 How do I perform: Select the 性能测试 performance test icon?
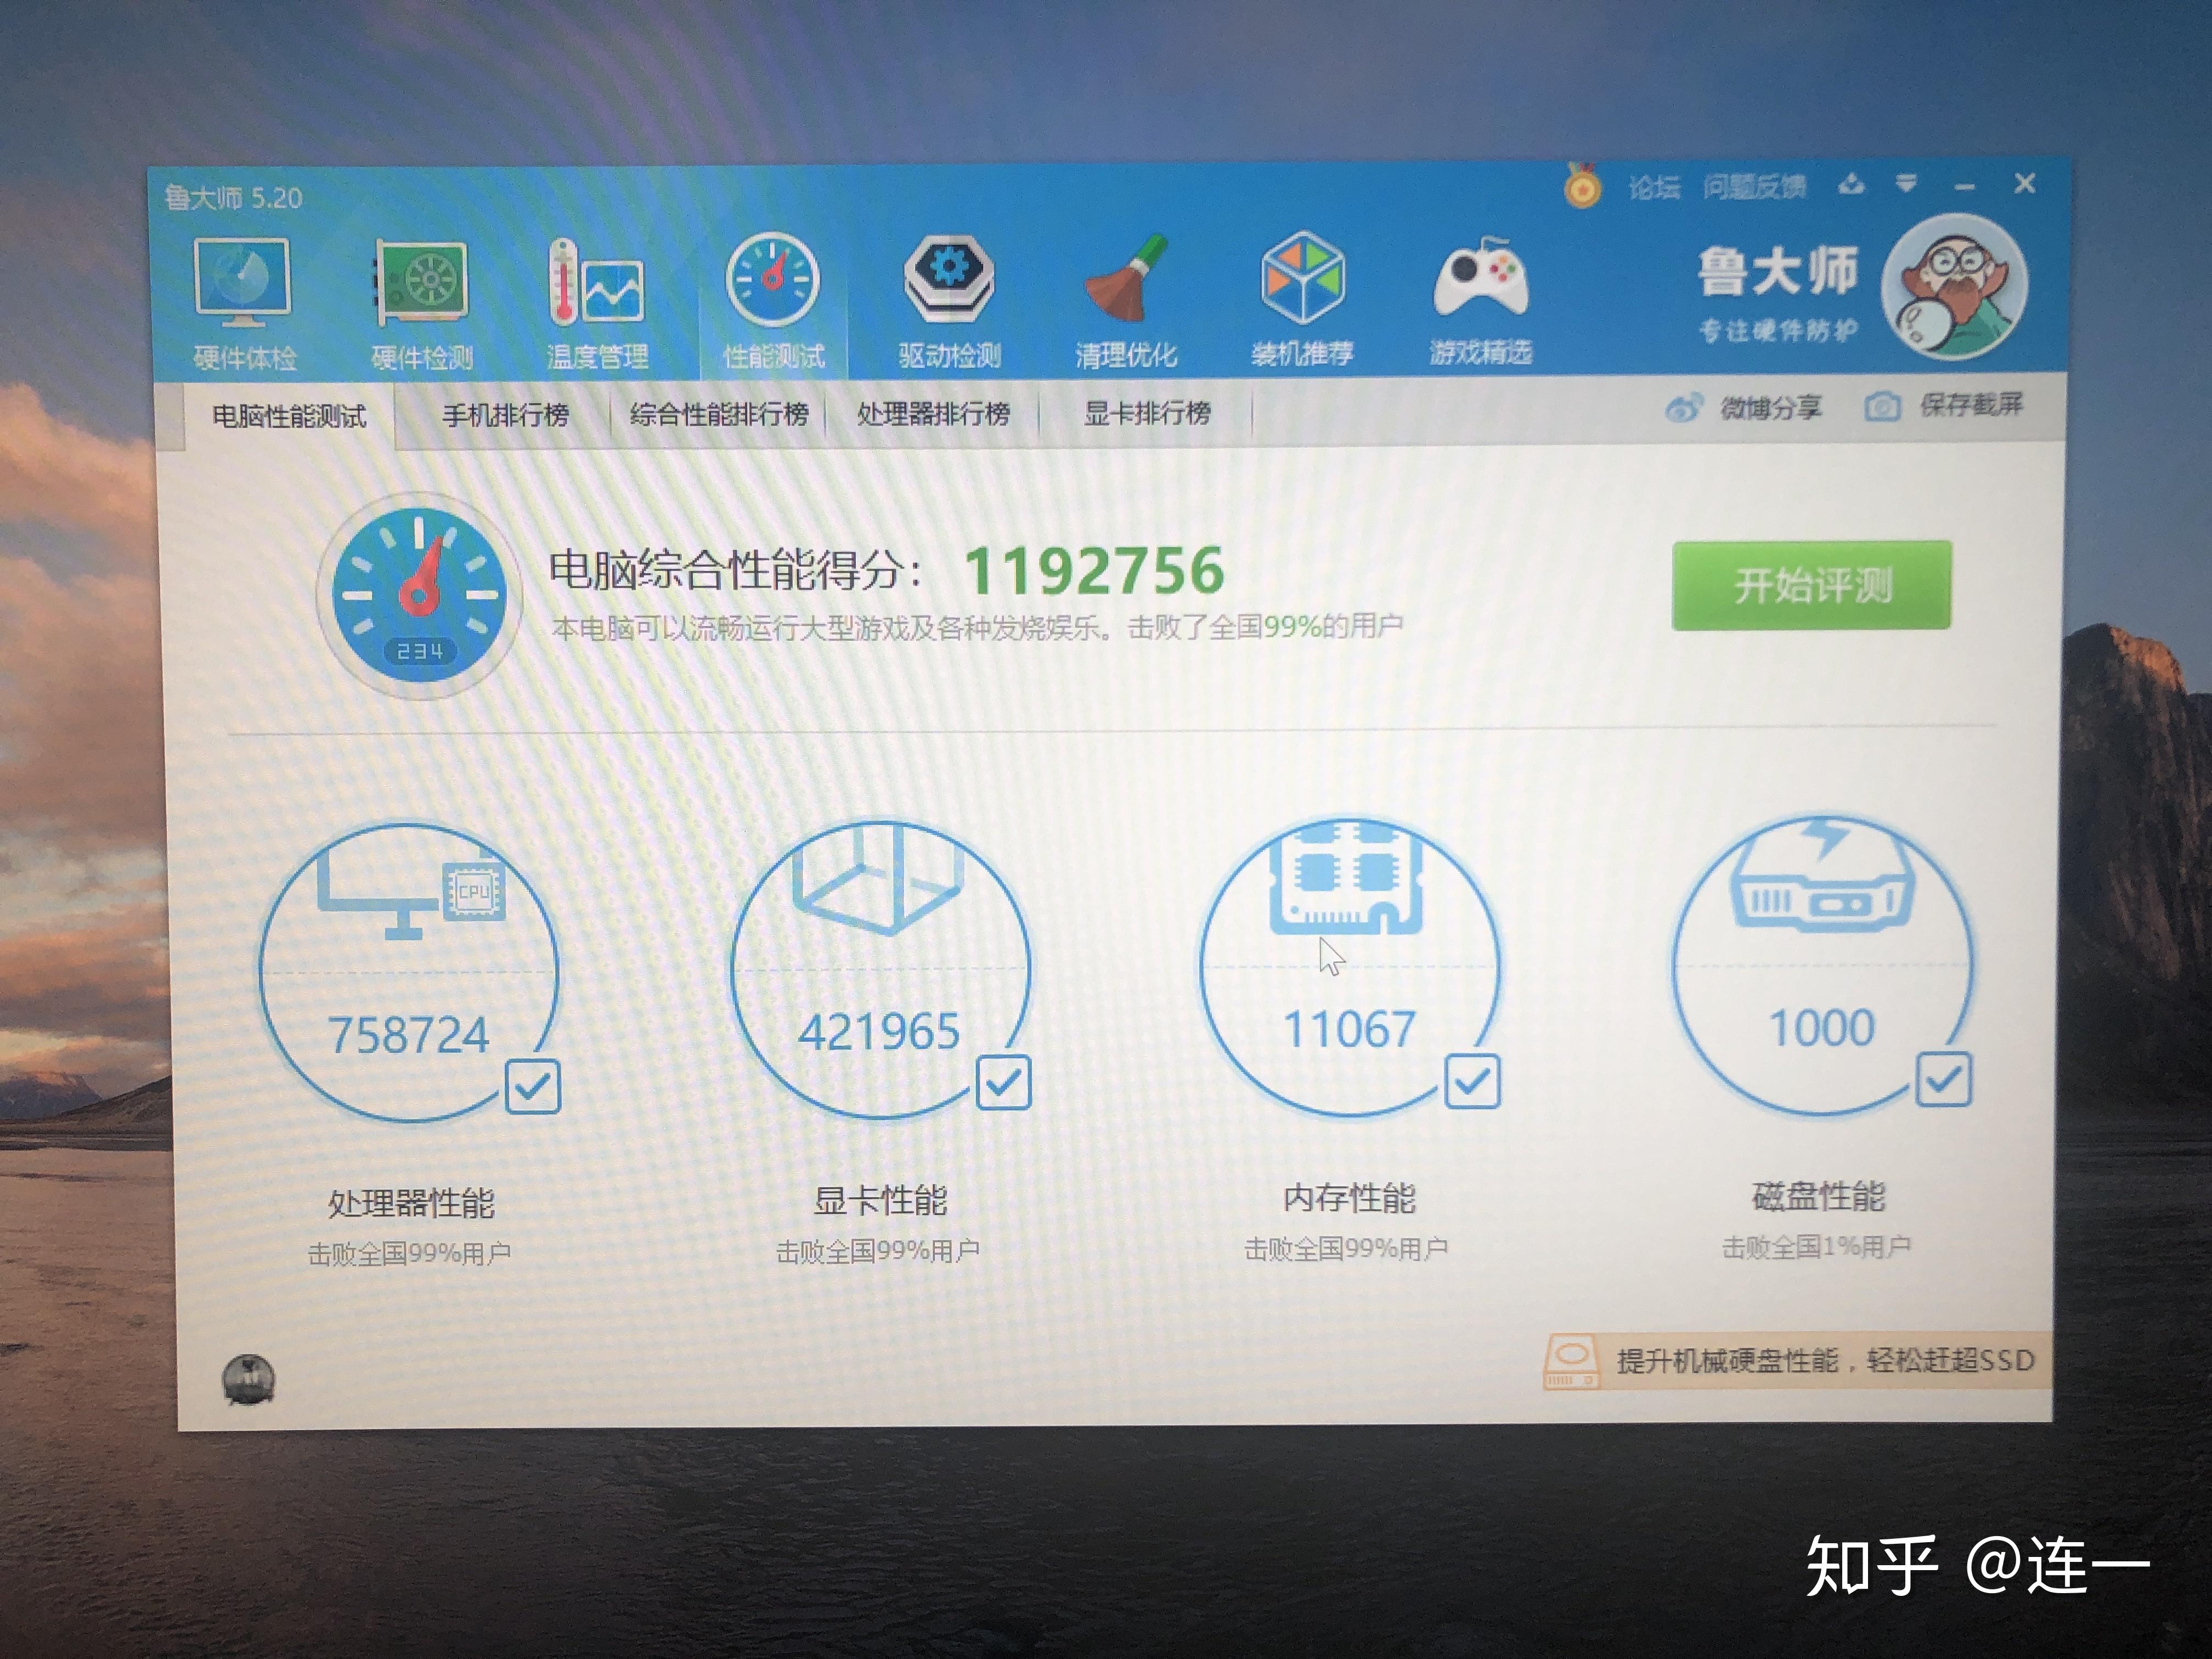pyautogui.click(x=773, y=280)
